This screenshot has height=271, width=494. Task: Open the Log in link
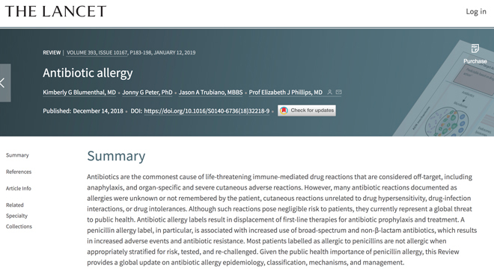(476, 12)
